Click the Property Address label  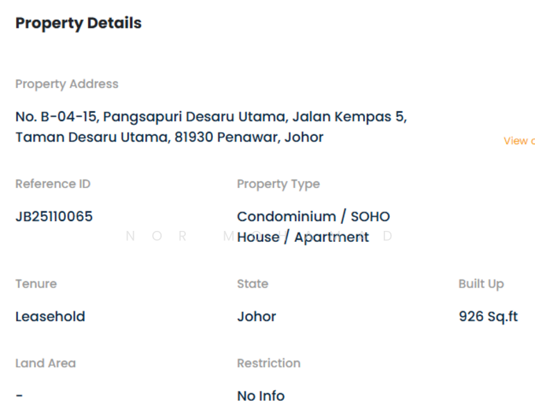tap(67, 84)
